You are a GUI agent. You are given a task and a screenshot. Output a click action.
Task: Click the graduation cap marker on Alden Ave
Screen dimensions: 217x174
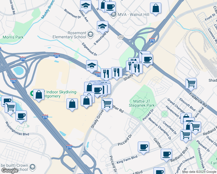tap(86, 6)
